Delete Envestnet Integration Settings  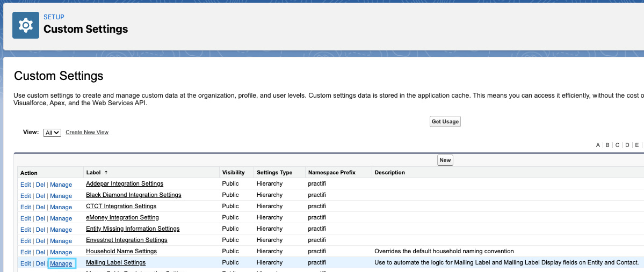pyautogui.click(x=40, y=241)
